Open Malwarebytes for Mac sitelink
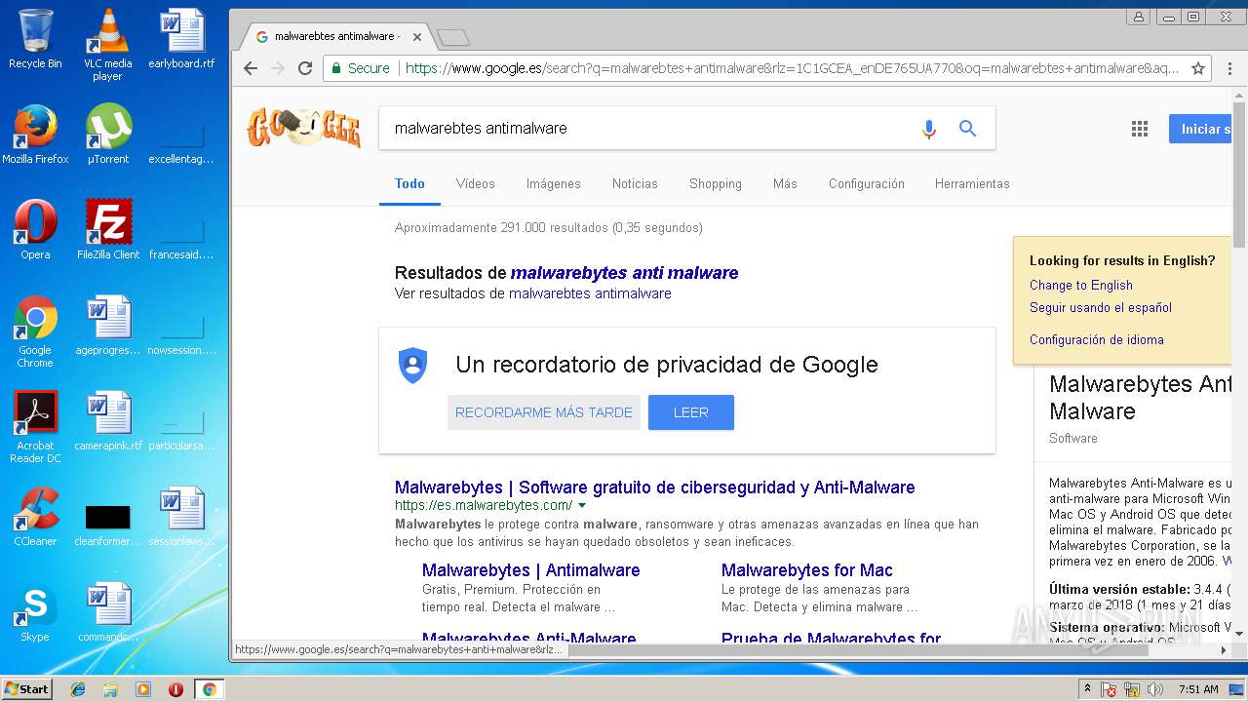This screenshot has width=1248, height=702. 807,570
